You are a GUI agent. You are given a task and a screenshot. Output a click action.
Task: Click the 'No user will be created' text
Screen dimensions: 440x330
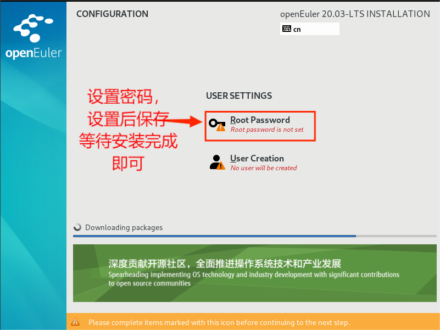coord(264,168)
